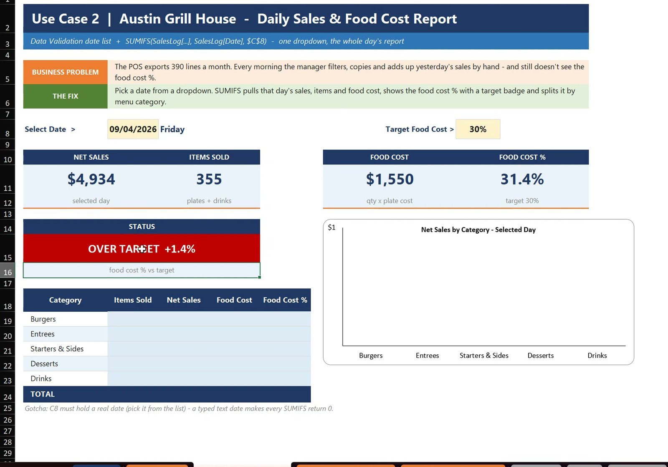Click the ITEMS SOLD KPI card header
Screen dimensions: 668x467
[209, 157]
